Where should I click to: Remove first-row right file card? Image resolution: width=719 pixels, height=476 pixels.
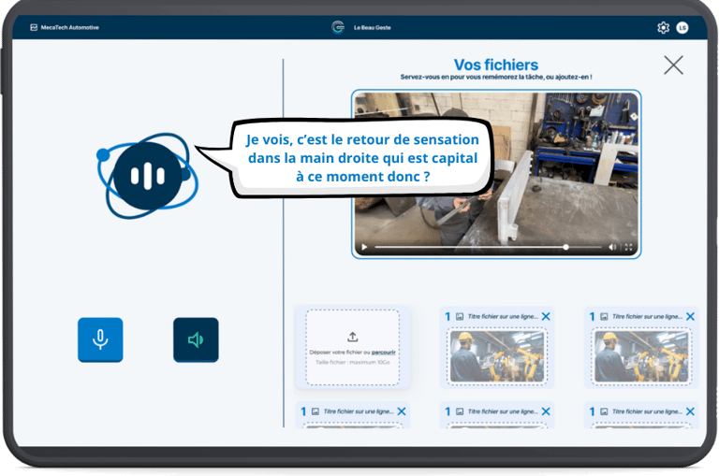pyautogui.click(x=690, y=316)
